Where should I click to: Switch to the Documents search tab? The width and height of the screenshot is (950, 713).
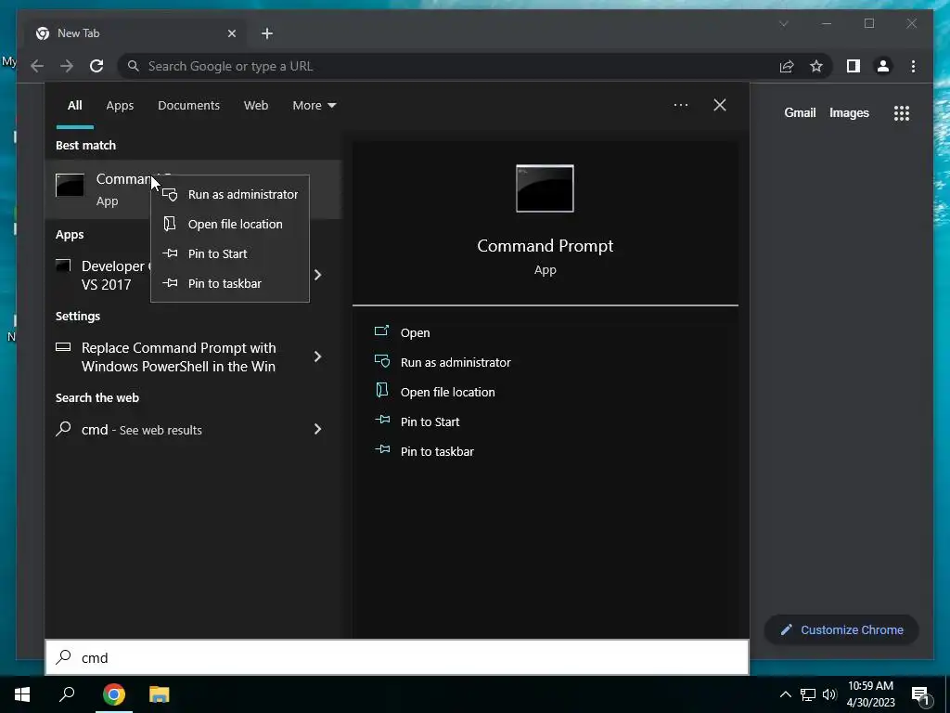pos(188,106)
